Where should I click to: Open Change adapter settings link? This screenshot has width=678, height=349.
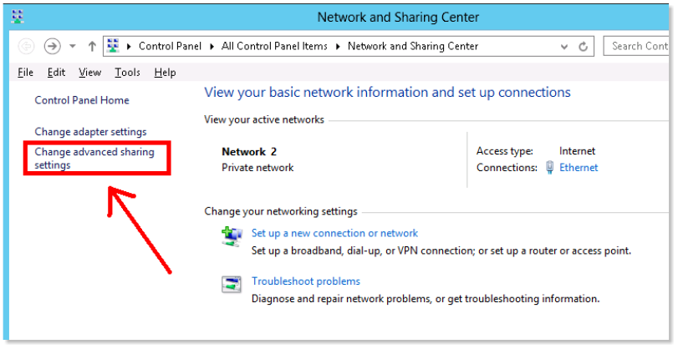[x=90, y=132]
